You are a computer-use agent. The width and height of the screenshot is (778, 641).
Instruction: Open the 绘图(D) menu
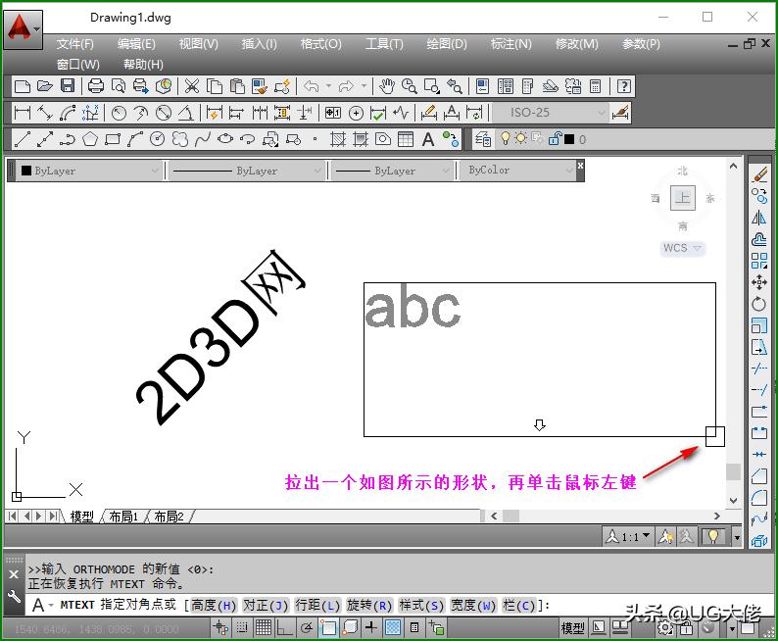(447, 44)
